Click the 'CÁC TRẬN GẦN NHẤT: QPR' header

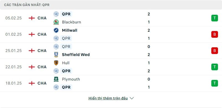(x=27, y=5)
